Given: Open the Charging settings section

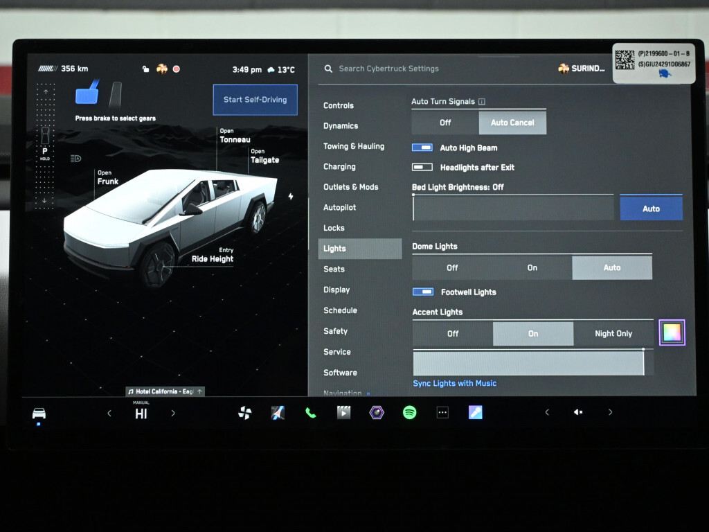Looking at the screenshot, I should point(339,167).
